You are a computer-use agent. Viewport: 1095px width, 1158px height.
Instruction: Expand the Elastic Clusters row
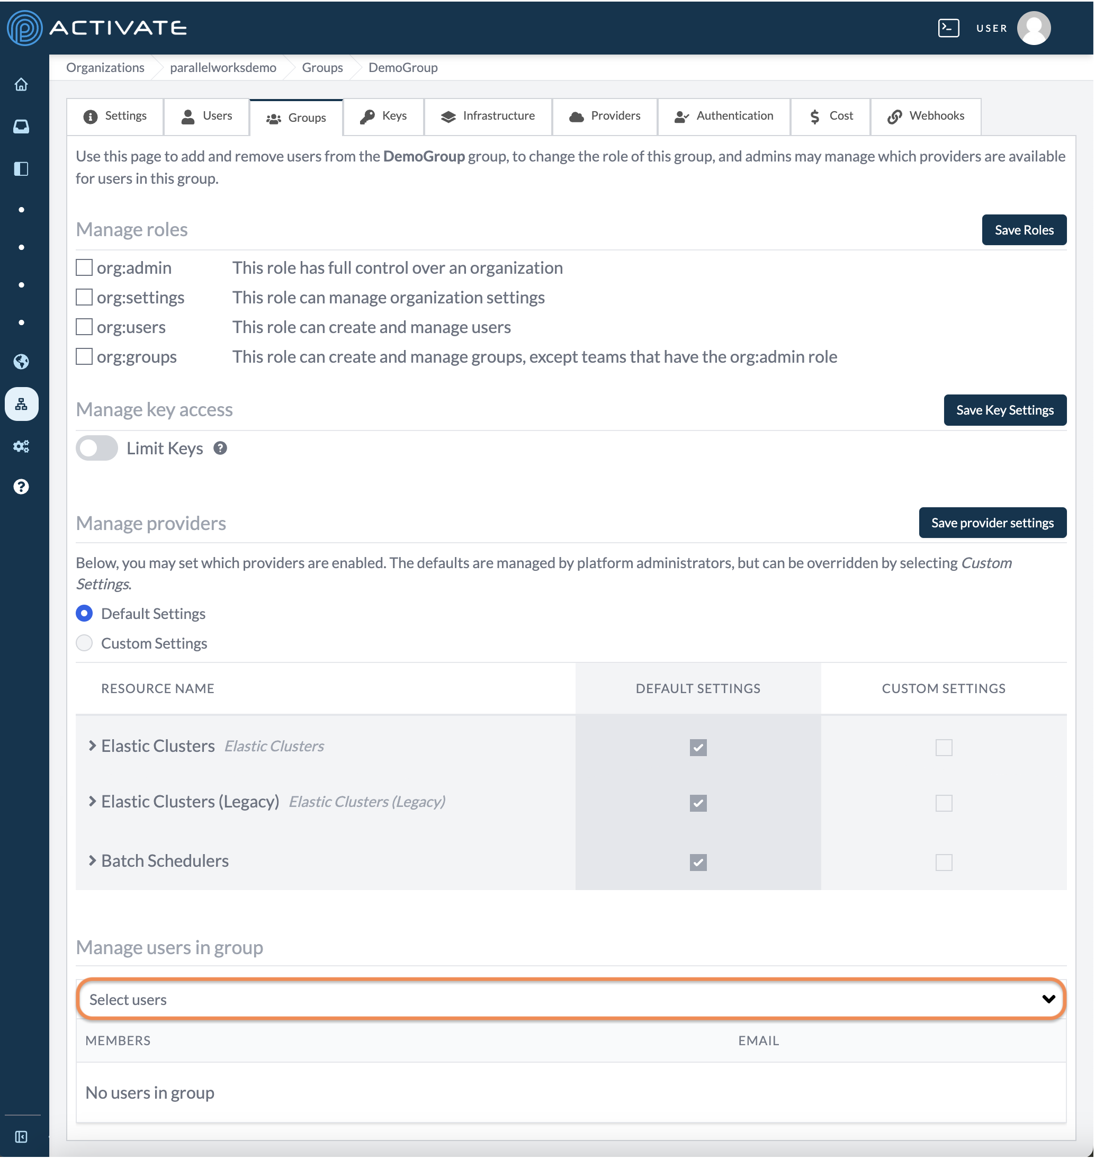pyautogui.click(x=92, y=746)
